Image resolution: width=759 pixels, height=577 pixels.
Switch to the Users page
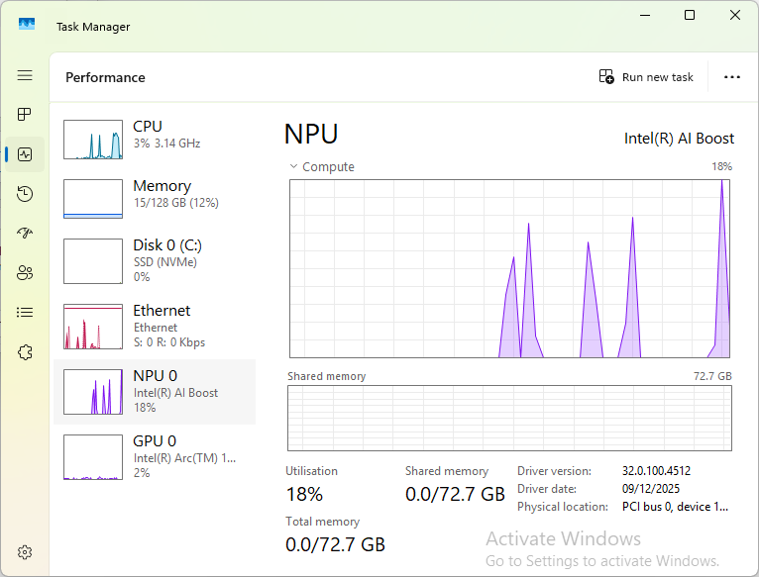25,273
